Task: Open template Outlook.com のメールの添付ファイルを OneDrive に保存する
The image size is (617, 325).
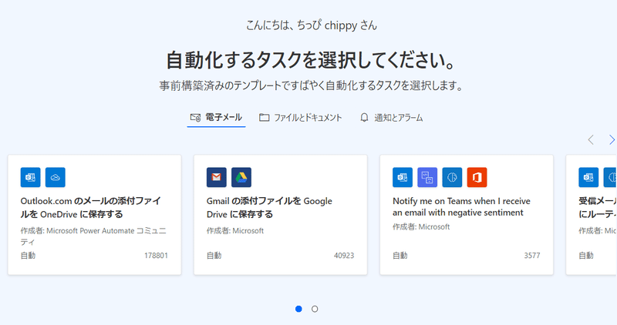Action: click(x=94, y=215)
